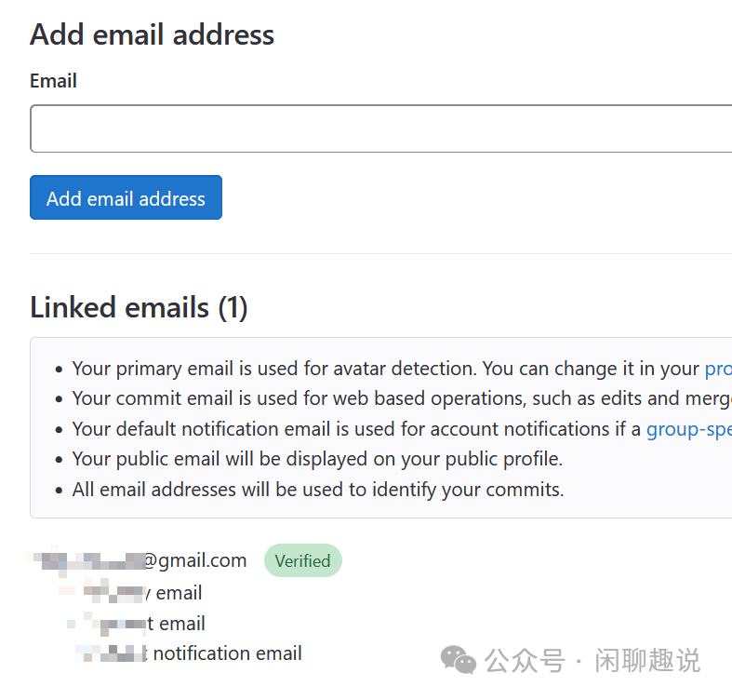Image resolution: width=732 pixels, height=700 pixels.
Task: Click the "notification email" label under address
Action: click(x=205, y=654)
